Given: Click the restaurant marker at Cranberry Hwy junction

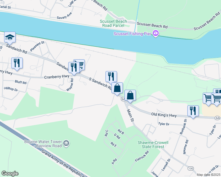Looking at the screenshot, I should [74, 68].
